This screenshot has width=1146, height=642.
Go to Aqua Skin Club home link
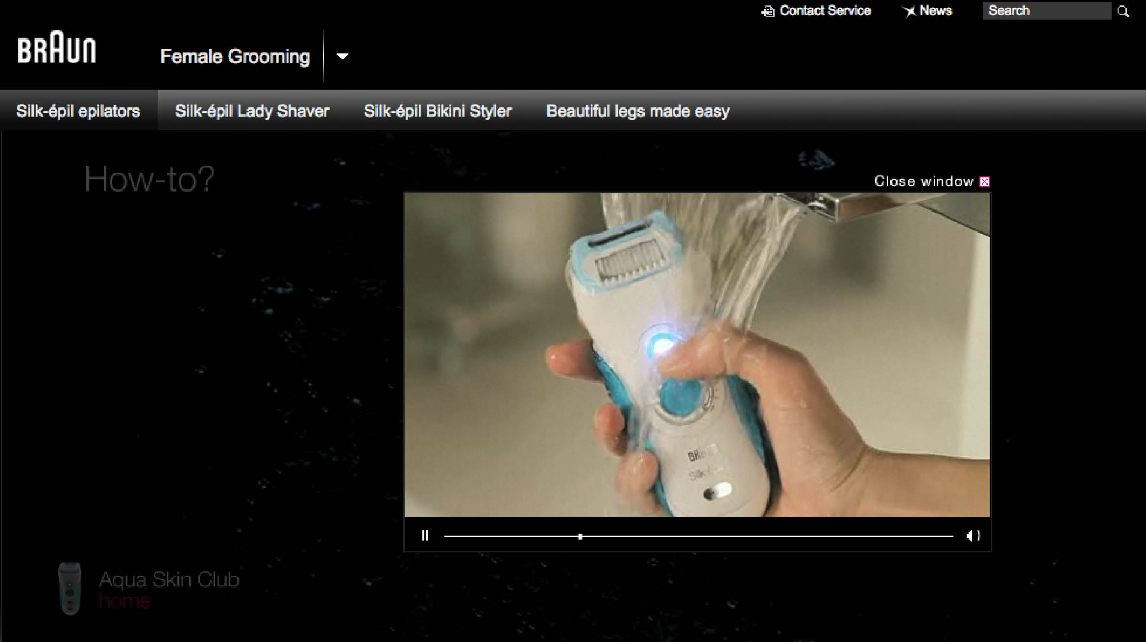pos(124,601)
